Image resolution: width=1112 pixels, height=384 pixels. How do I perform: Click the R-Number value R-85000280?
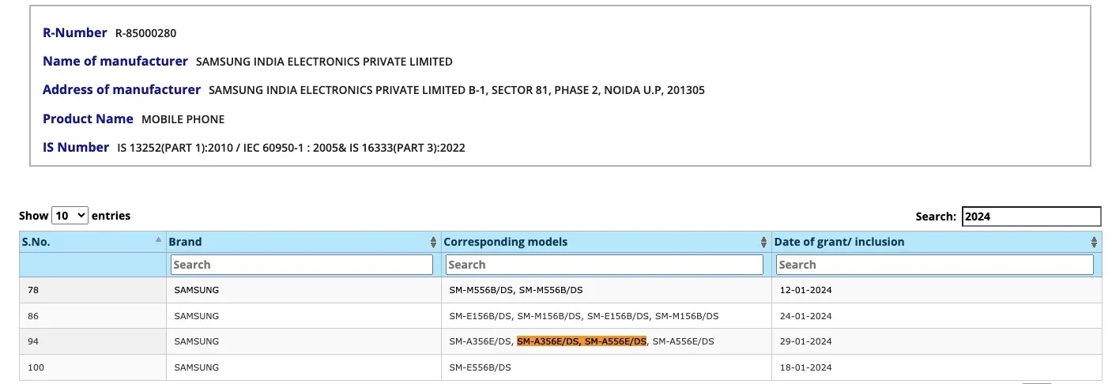point(145,33)
